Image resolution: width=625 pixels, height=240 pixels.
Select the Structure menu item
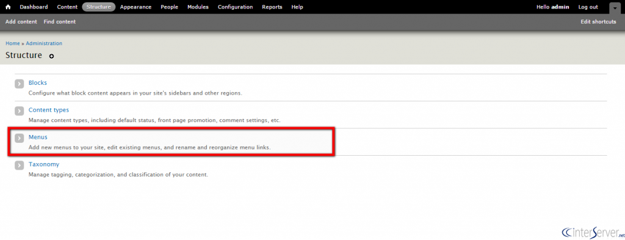99,7
